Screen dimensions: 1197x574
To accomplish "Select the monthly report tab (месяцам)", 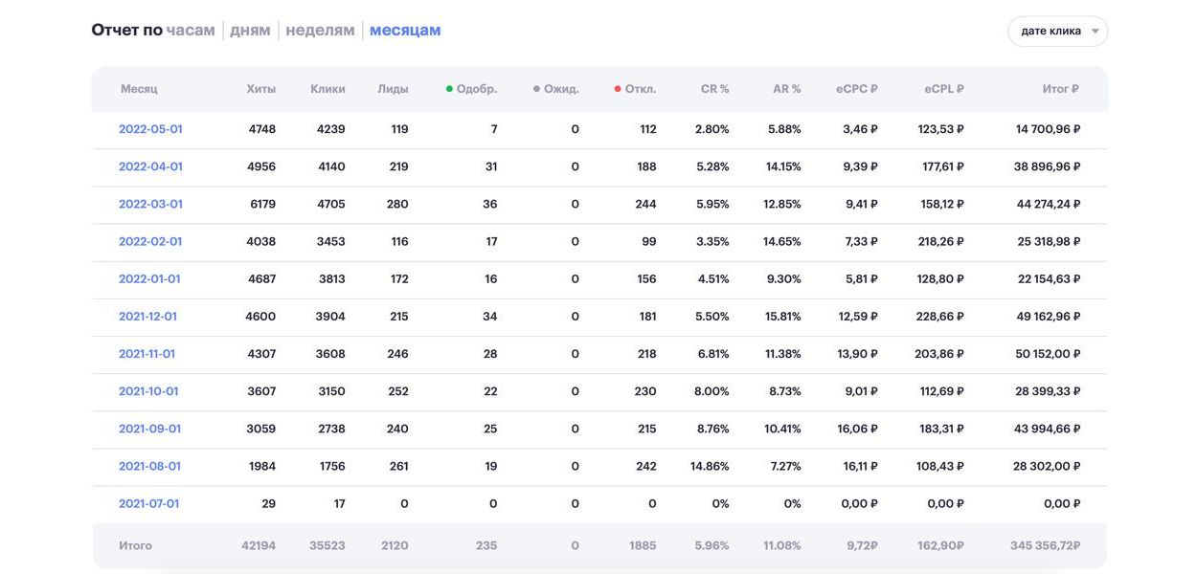I will (405, 31).
